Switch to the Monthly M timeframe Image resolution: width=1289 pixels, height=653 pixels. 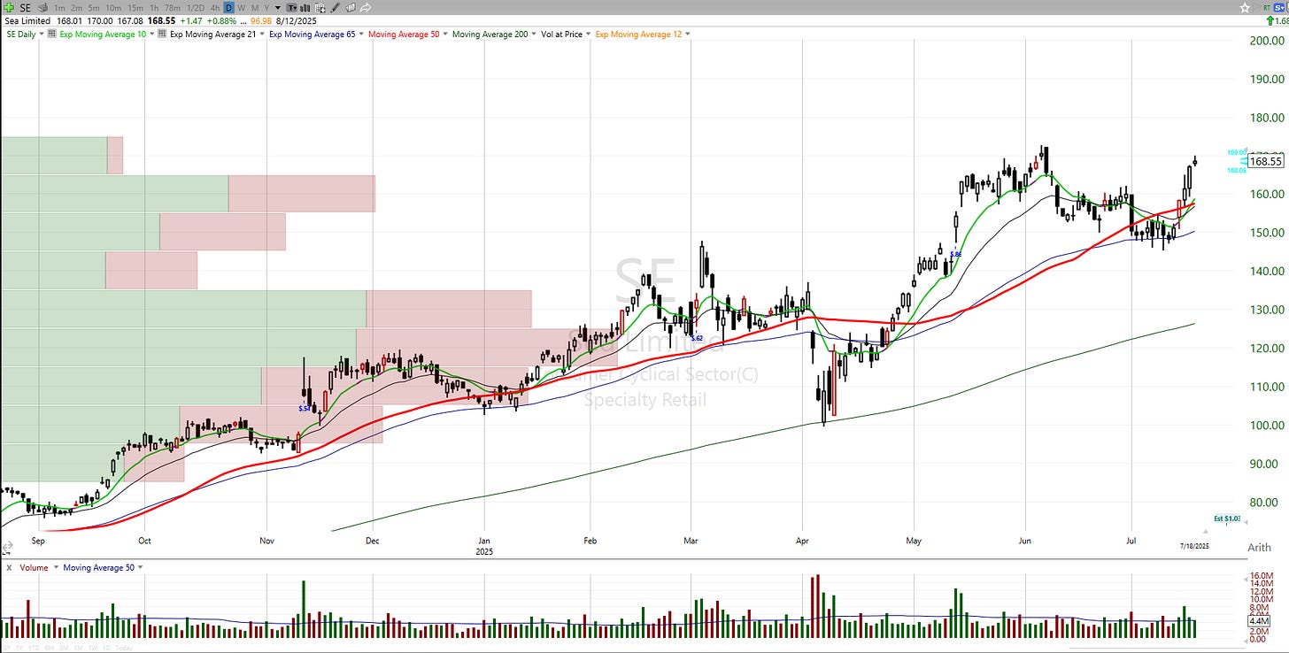point(255,8)
